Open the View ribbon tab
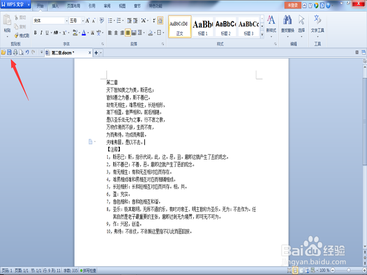The width and height of the screenshot is (367, 275). tap(122, 6)
